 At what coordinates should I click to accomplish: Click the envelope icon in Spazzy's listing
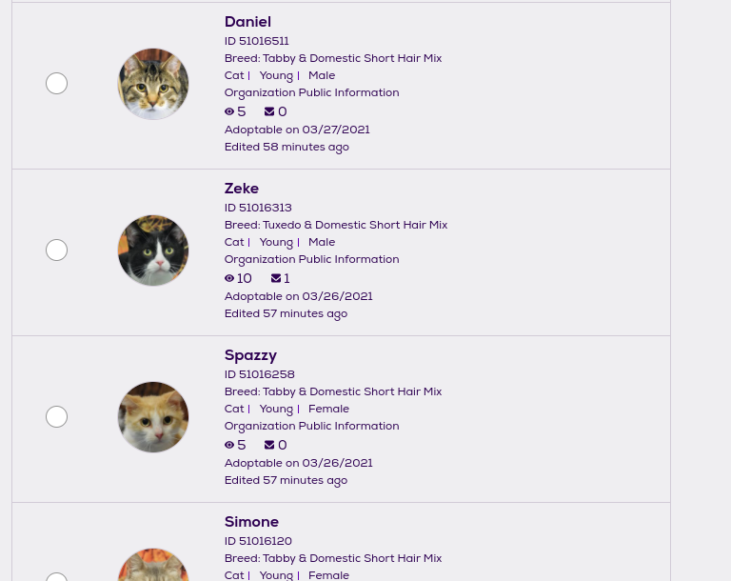click(269, 446)
